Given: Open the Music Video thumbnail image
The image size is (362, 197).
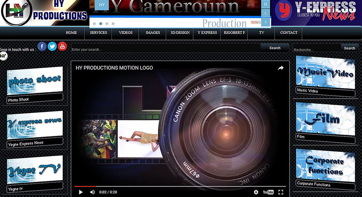Looking at the screenshot, I should tap(325, 72).
